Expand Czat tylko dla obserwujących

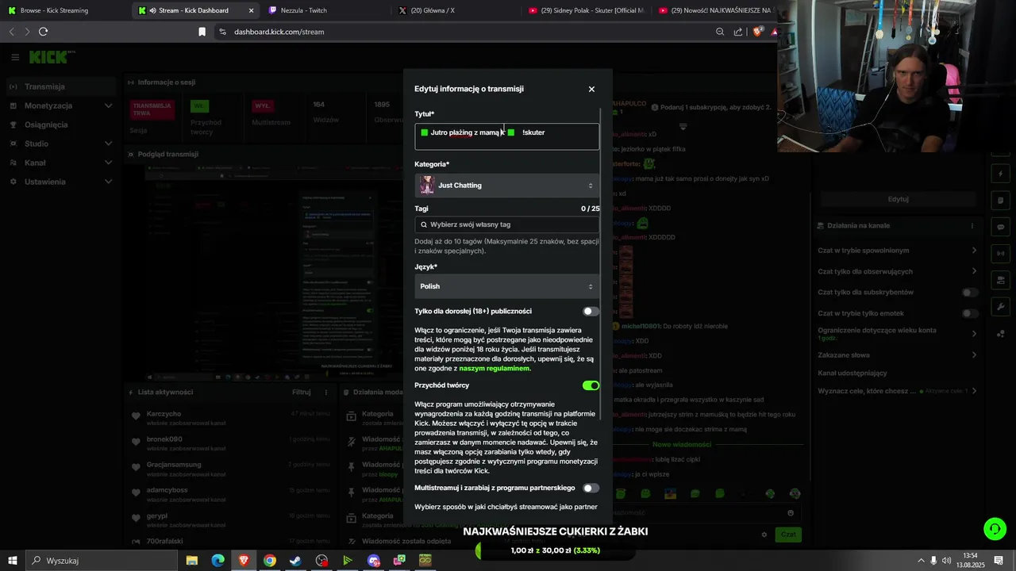point(897,271)
